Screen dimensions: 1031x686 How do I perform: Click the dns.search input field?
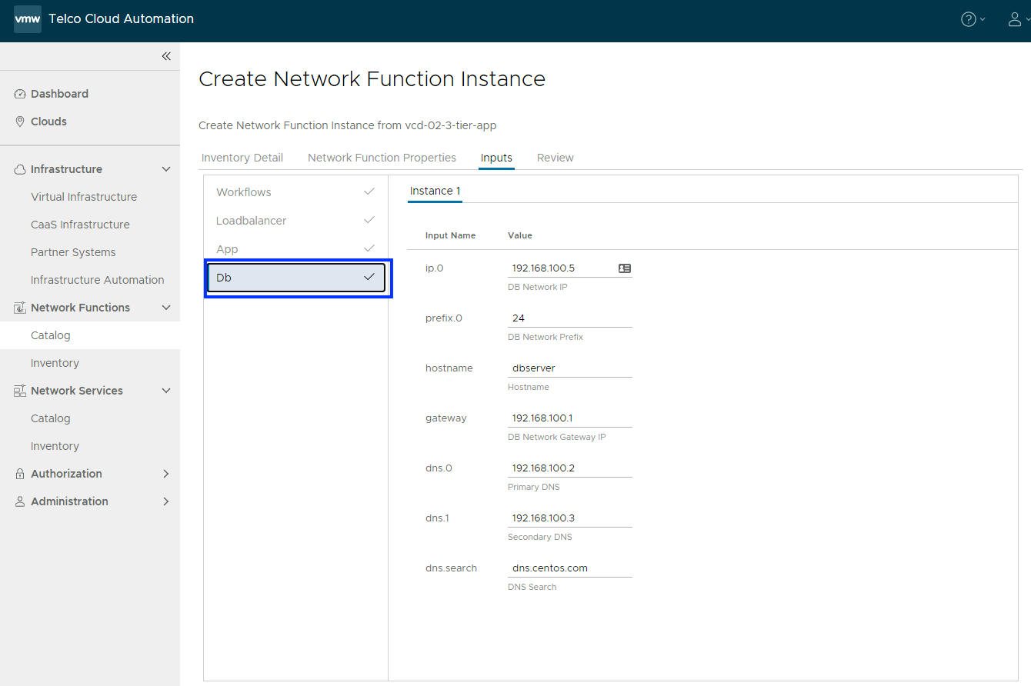pos(569,568)
